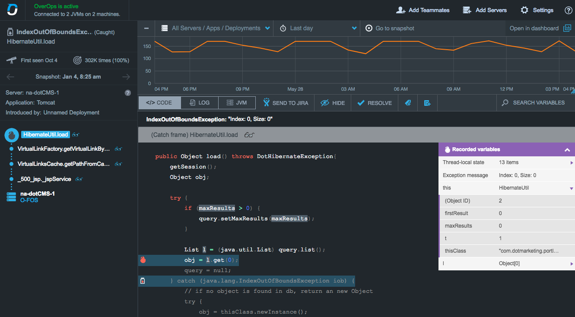The height and width of the screenshot is (317, 575).
Task: Collapse the Recorded variables panel
Action: (x=567, y=149)
